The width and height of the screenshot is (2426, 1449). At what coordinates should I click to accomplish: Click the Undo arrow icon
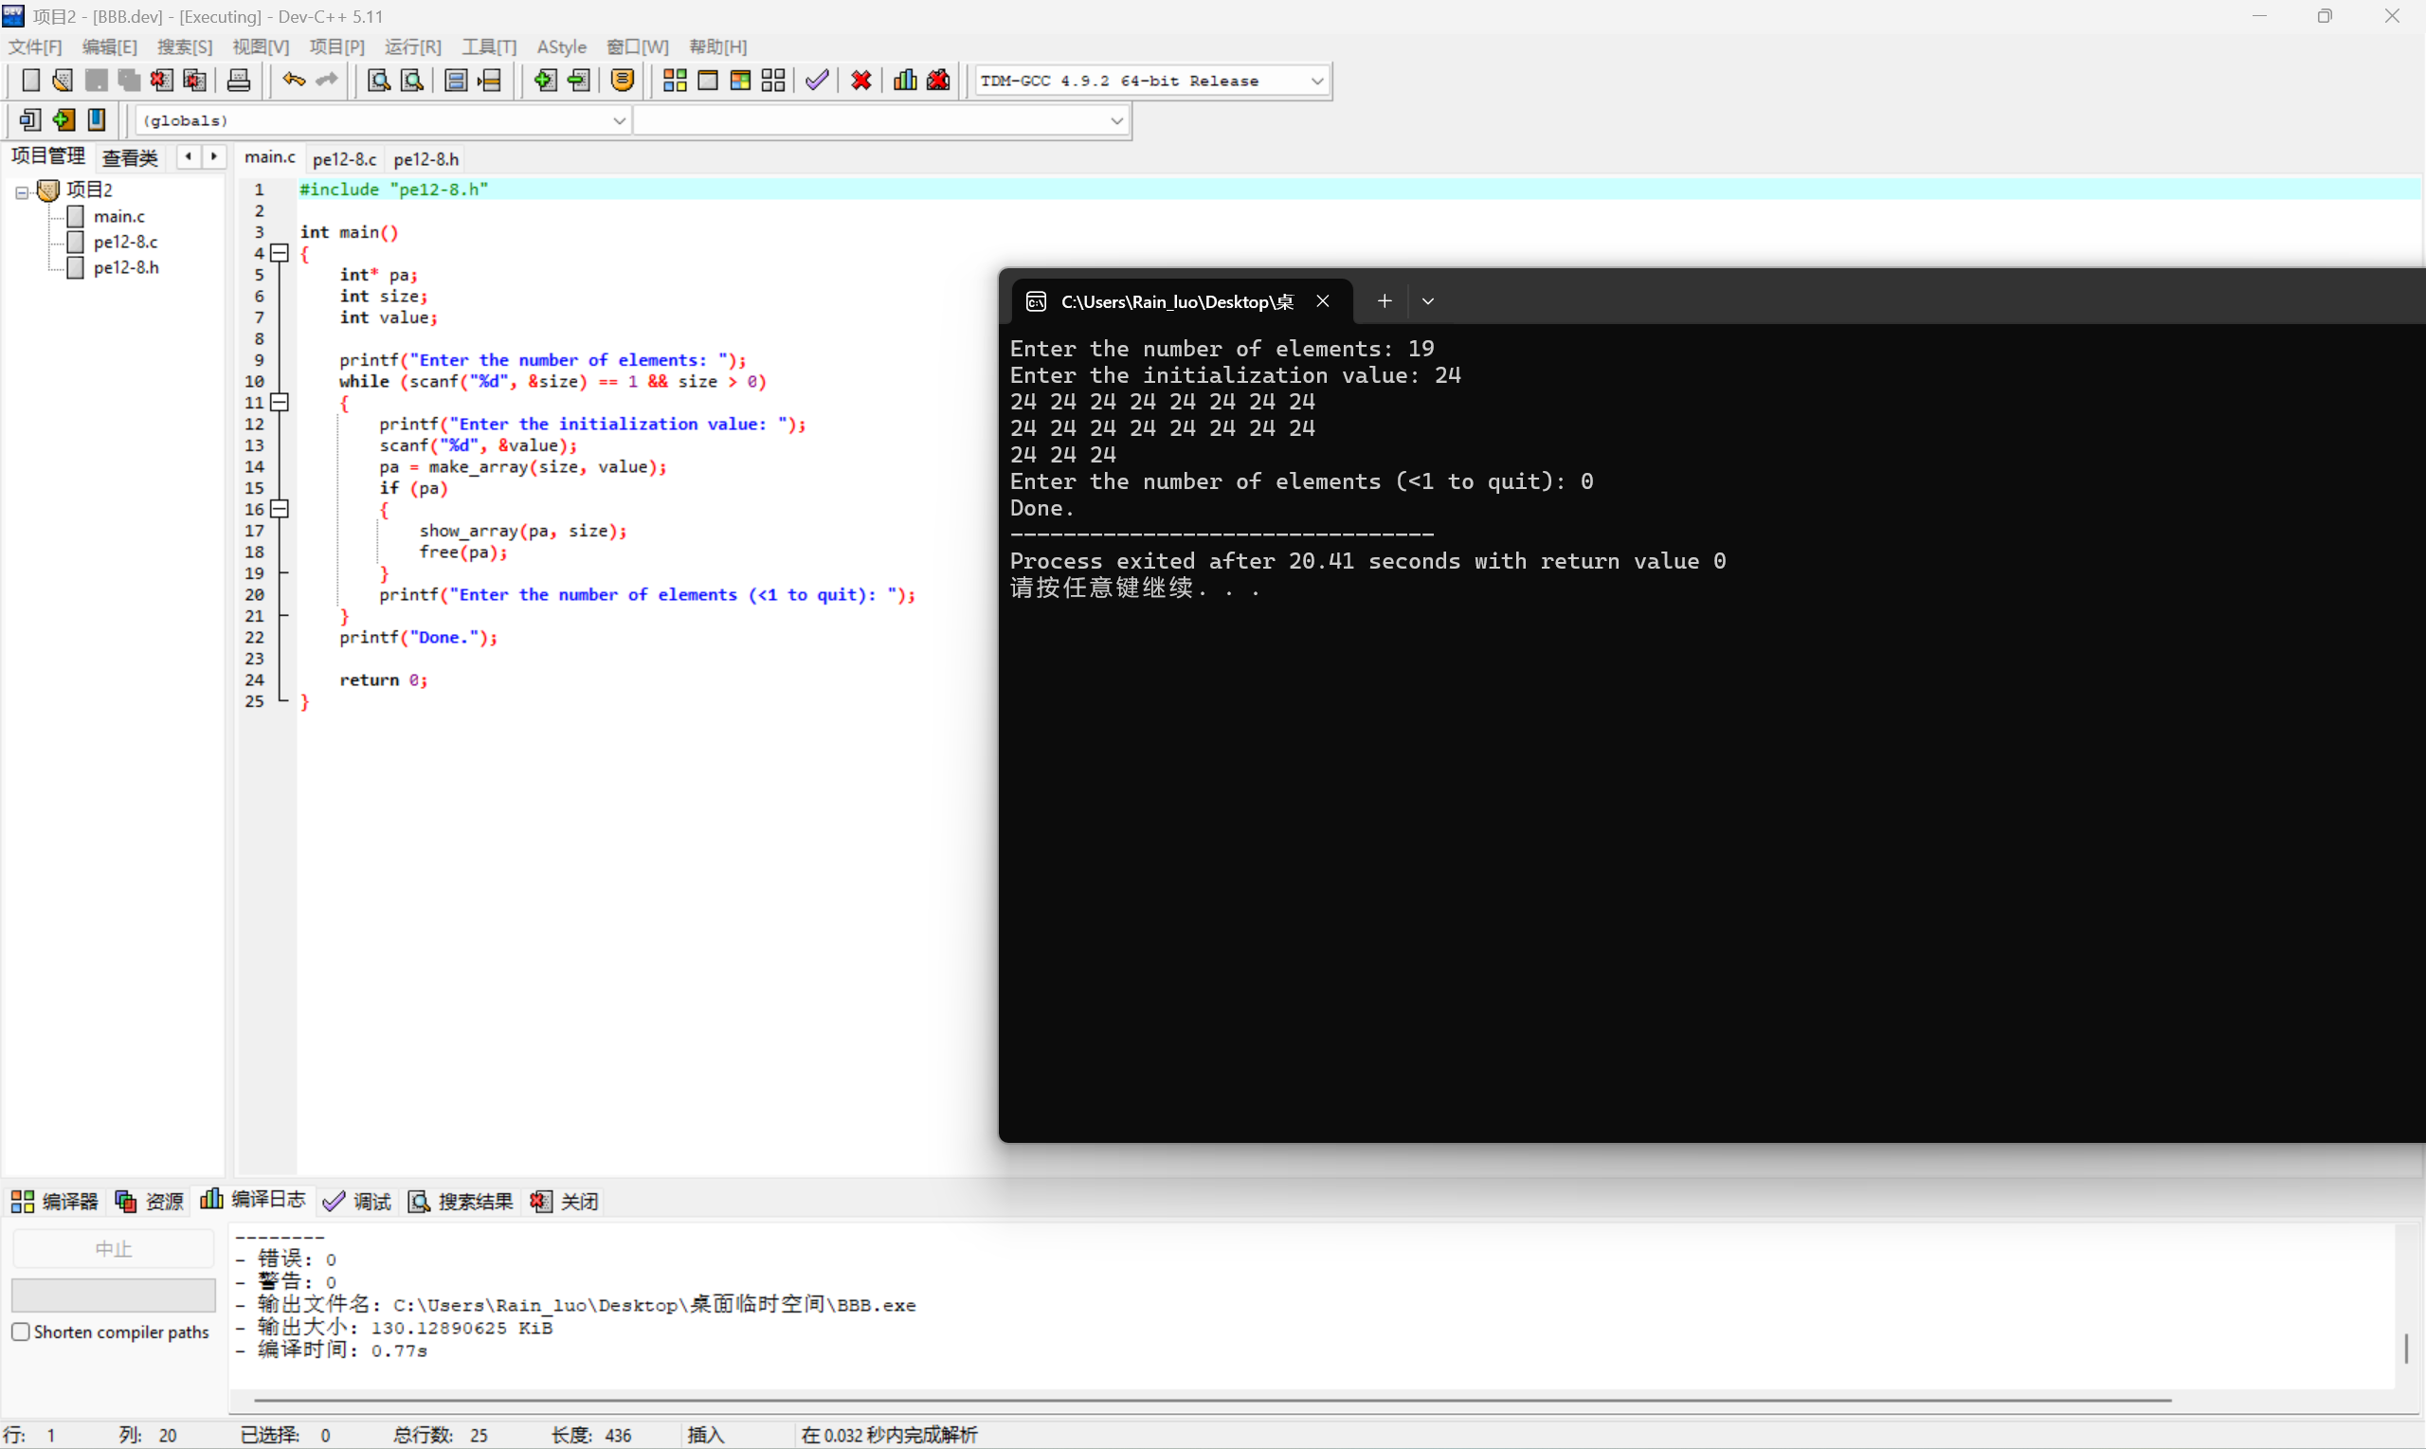pos(293,80)
